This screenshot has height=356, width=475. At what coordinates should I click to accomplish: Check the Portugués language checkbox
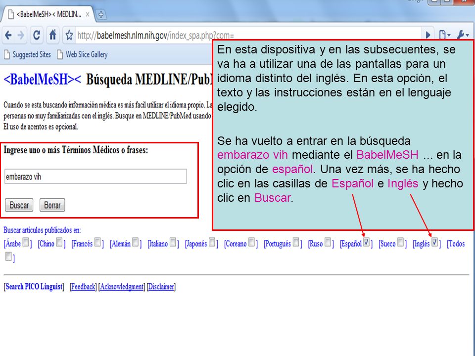coord(296,242)
